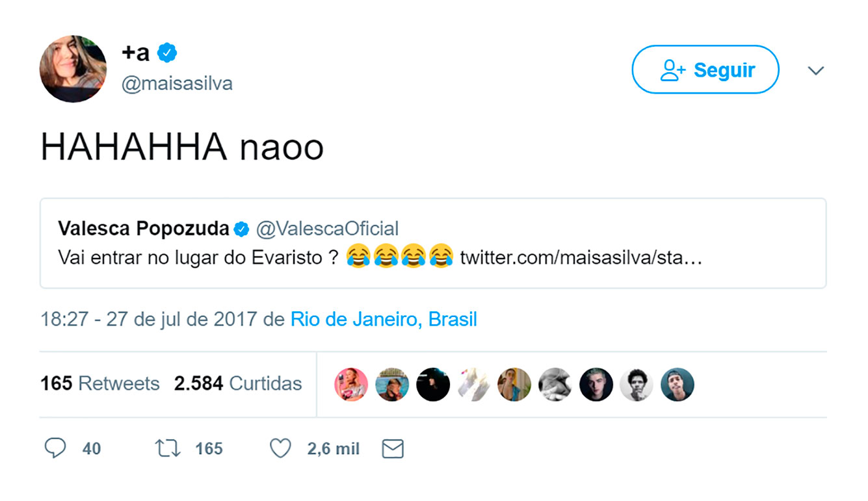
Task: Click the @ValescaOficial handle in quoted tweet
Action: pos(327,229)
